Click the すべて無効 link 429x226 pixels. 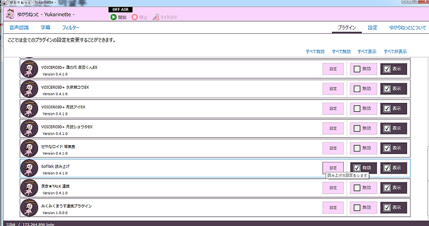341,51
